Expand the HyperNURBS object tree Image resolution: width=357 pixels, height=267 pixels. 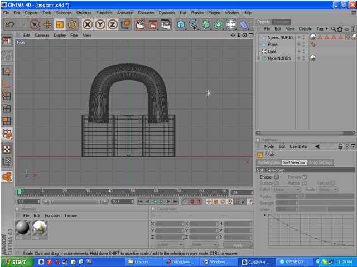(258, 58)
